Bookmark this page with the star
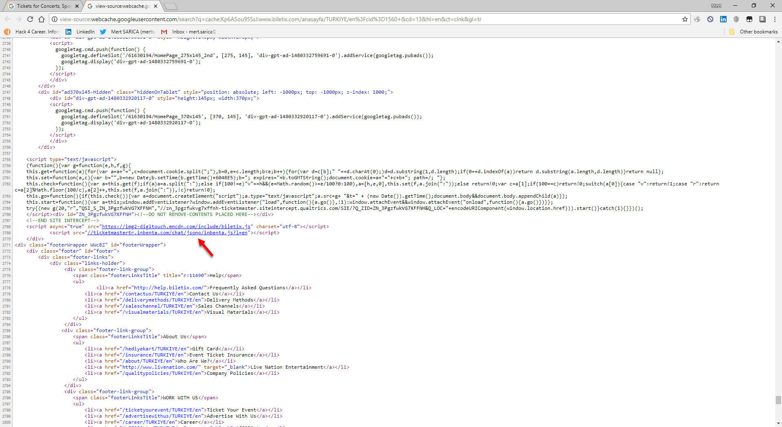Screen dimensions: 782x427 [x=685, y=19]
